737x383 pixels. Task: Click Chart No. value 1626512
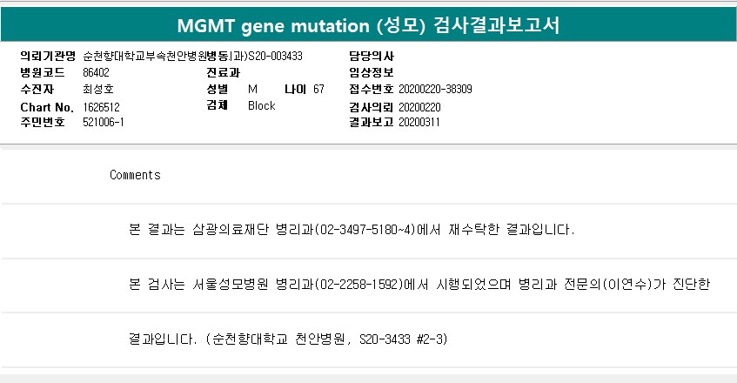pos(101,107)
